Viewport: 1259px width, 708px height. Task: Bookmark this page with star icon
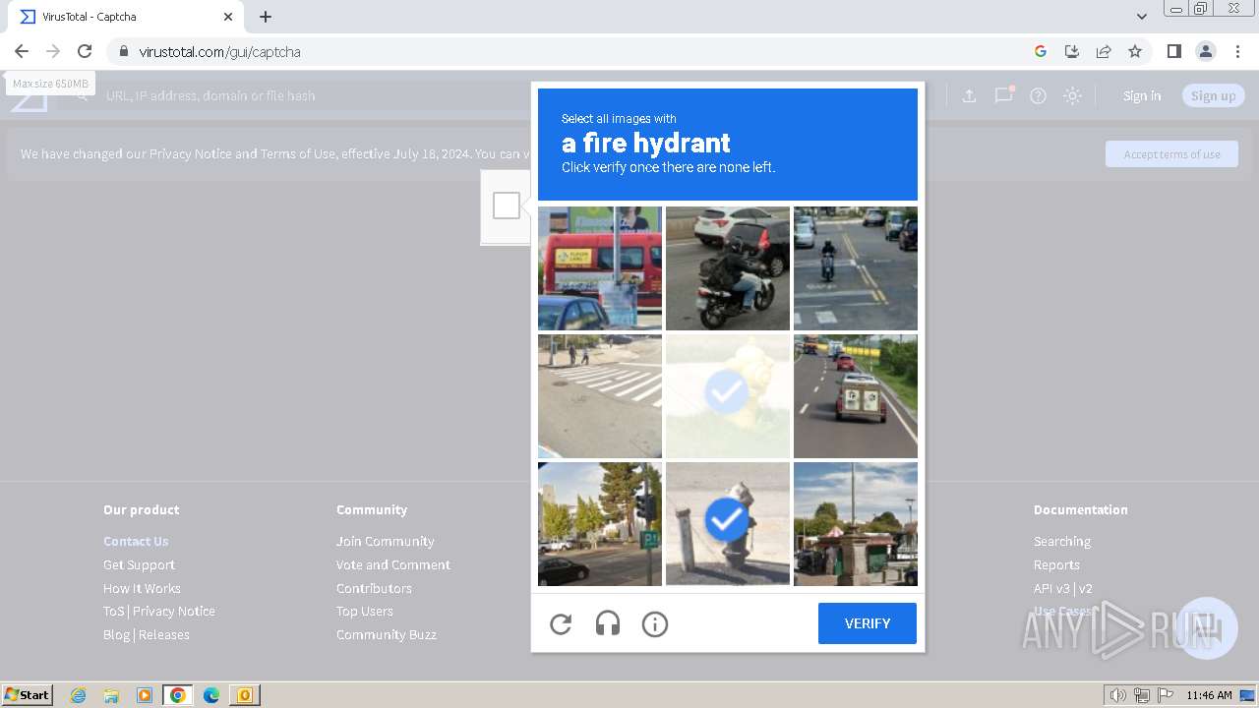click(1135, 51)
